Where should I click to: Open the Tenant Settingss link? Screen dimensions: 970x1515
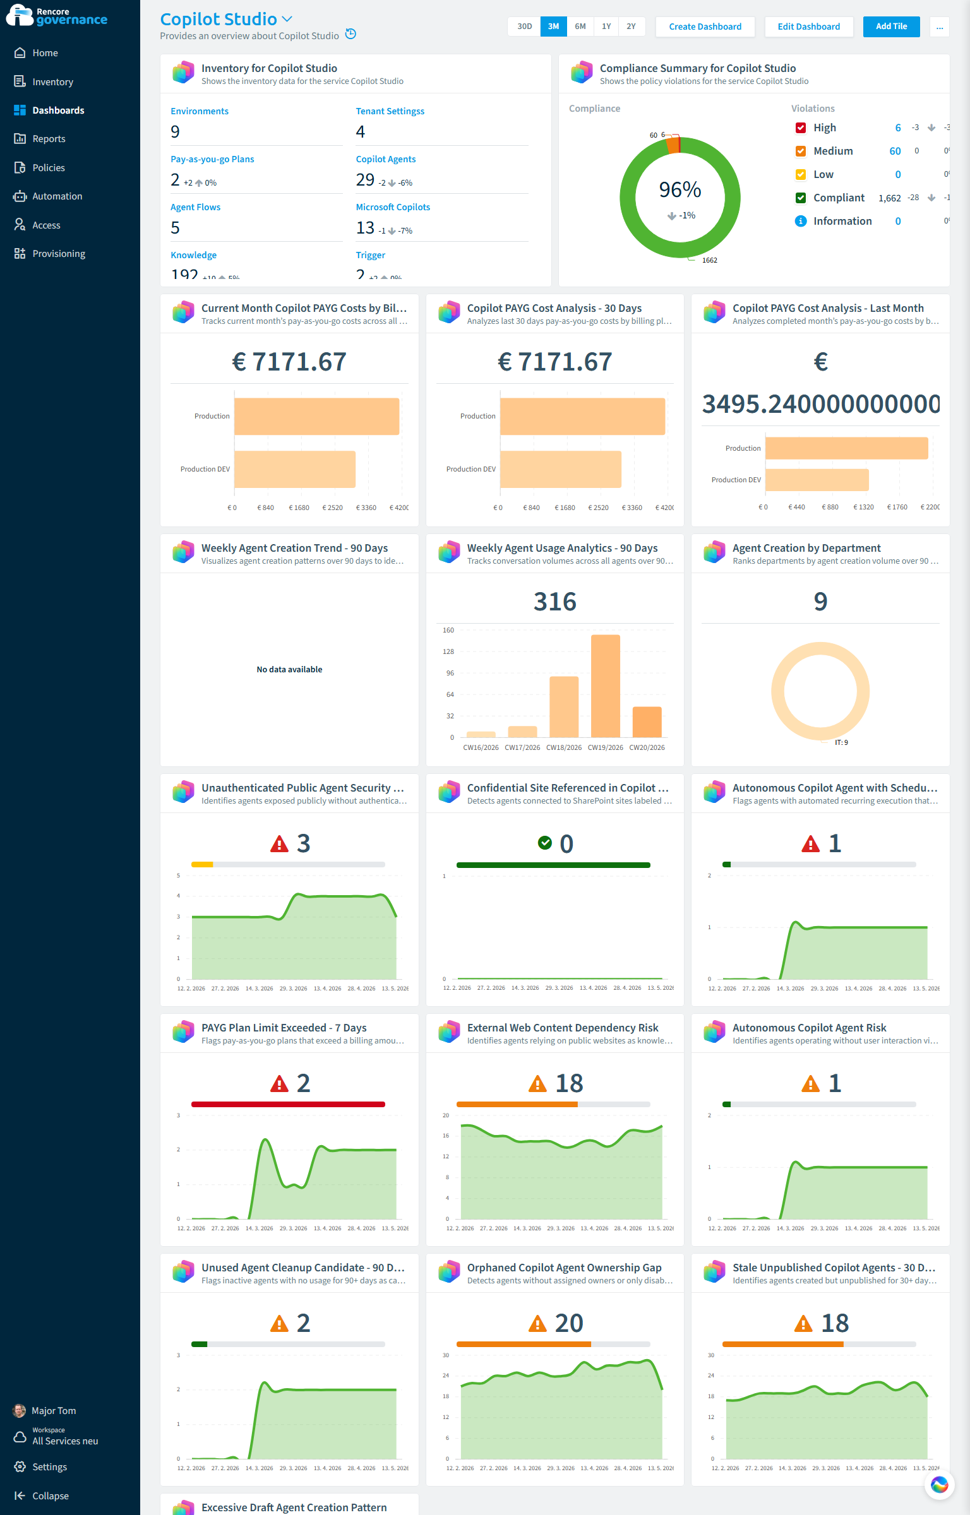[390, 111]
